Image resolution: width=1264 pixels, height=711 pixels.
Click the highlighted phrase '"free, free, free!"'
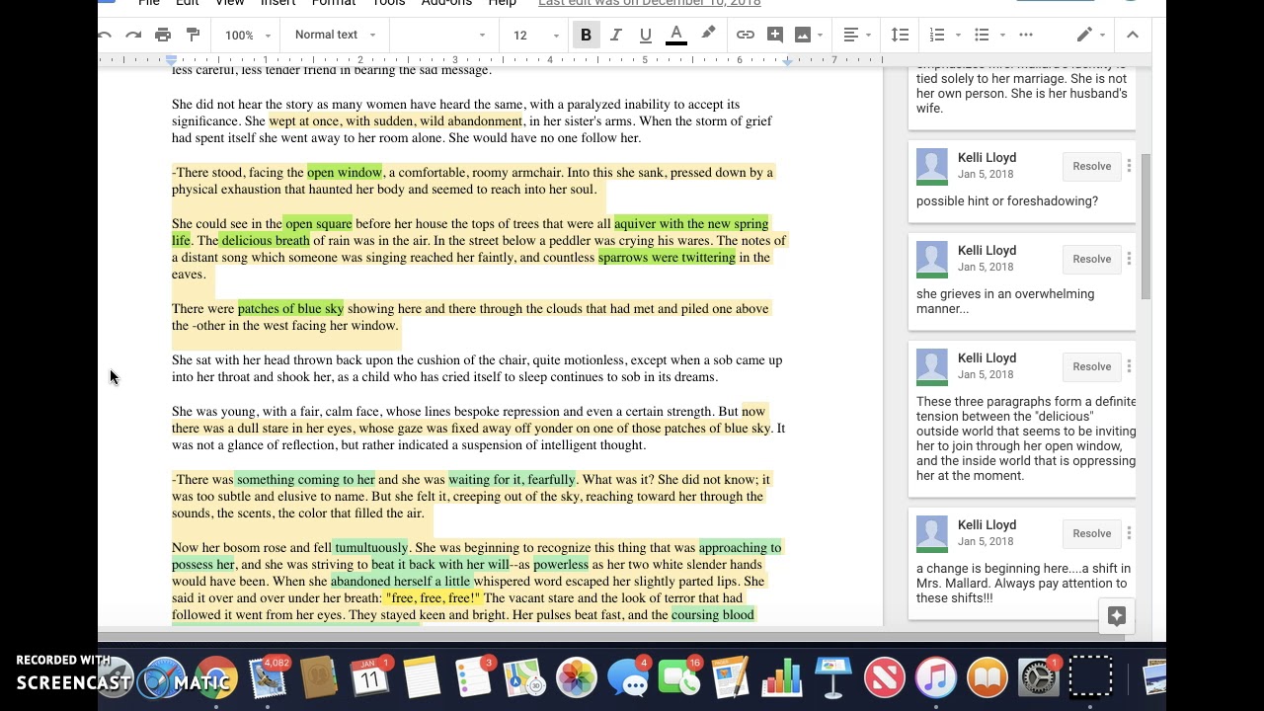[x=433, y=598]
